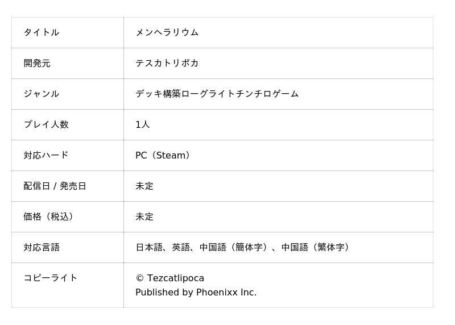This screenshot has width=455, height=325.
Task: Select the © Tezcatlipoca copyright line
Action: coord(169,278)
